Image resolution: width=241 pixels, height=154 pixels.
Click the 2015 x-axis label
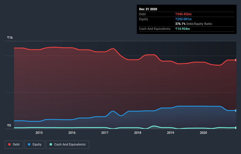(39, 133)
